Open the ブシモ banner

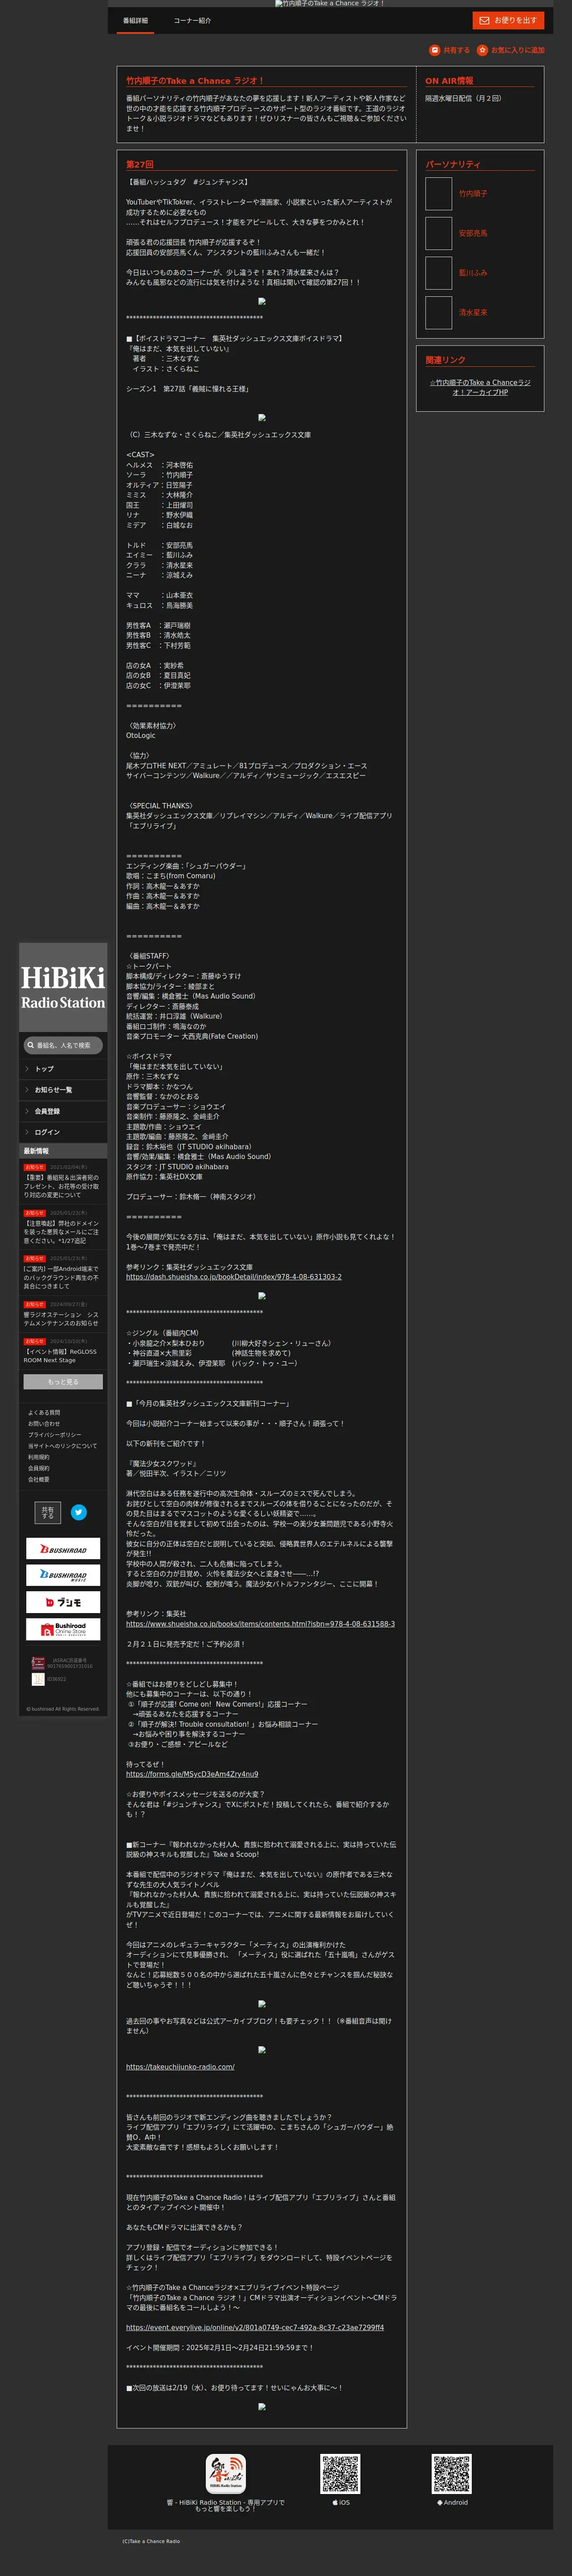pos(63,1602)
